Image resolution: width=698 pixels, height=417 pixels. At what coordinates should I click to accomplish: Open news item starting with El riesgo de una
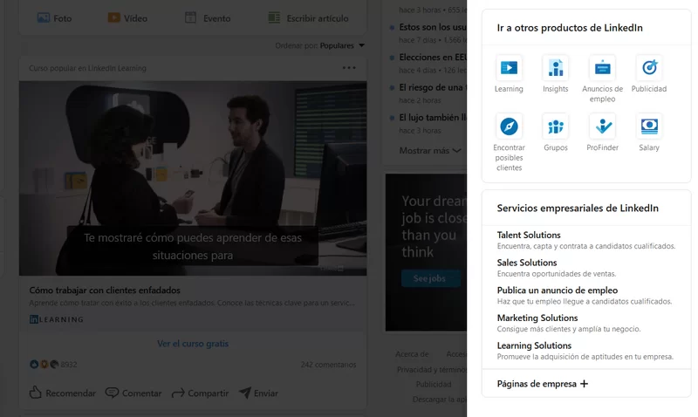coord(432,87)
